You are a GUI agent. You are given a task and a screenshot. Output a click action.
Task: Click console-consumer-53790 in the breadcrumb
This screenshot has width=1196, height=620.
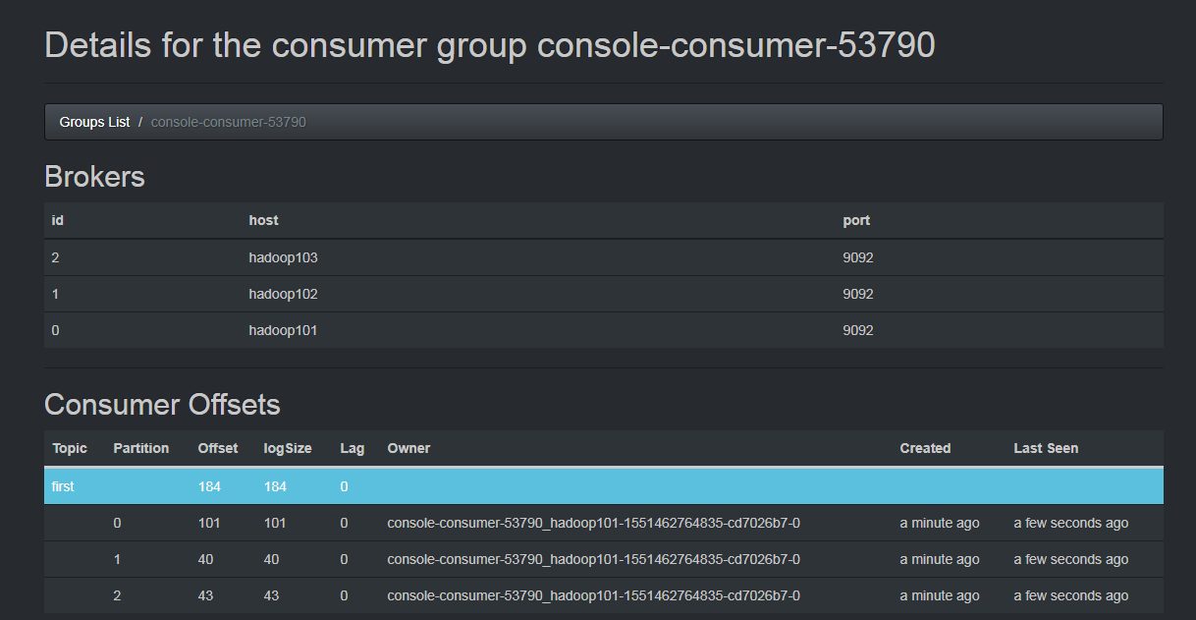click(229, 122)
